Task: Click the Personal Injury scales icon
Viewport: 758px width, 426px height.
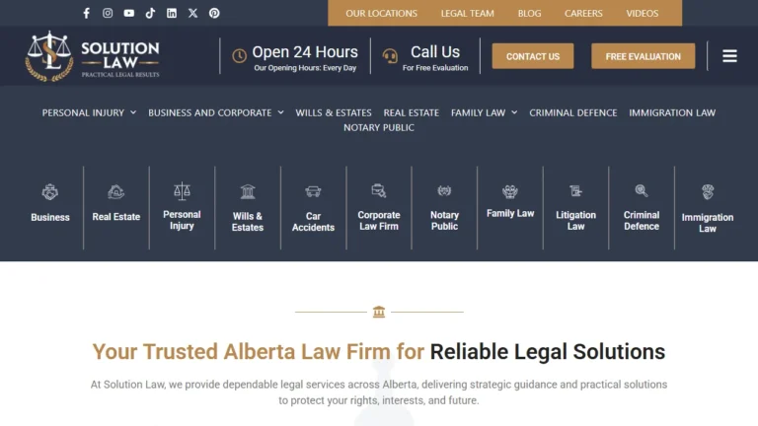Action: pos(182,190)
